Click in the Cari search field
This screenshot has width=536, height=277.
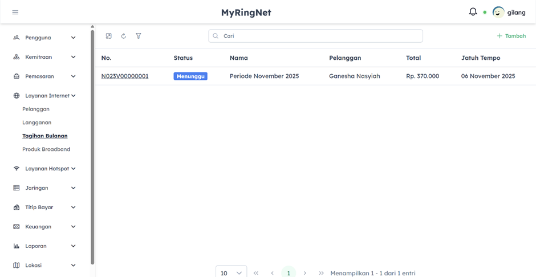[315, 36]
